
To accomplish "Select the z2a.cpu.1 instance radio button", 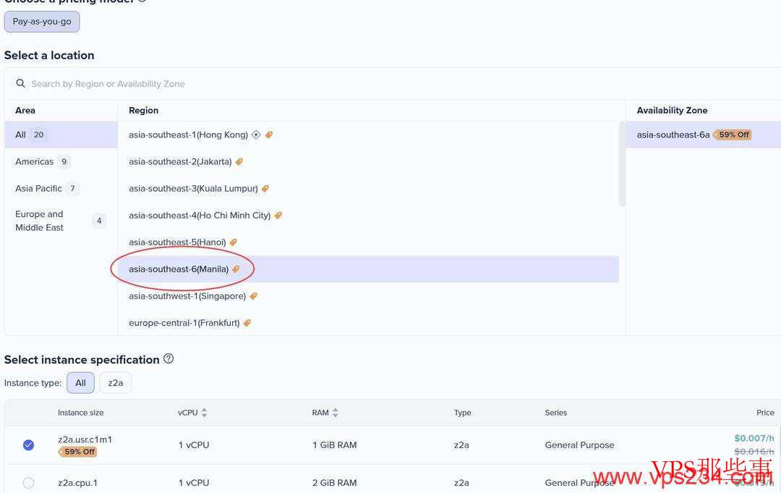I will tap(28, 482).
